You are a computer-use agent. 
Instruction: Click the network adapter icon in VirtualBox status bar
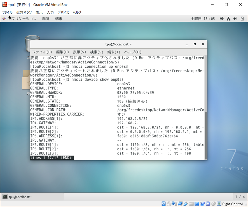[x=180, y=204]
